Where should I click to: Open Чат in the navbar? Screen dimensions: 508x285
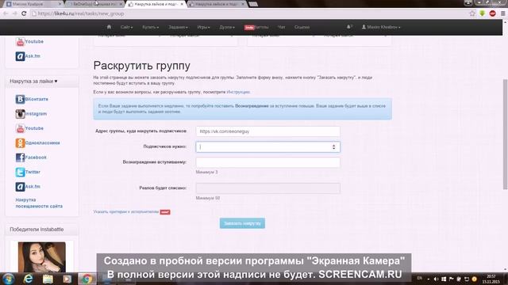tap(281, 27)
